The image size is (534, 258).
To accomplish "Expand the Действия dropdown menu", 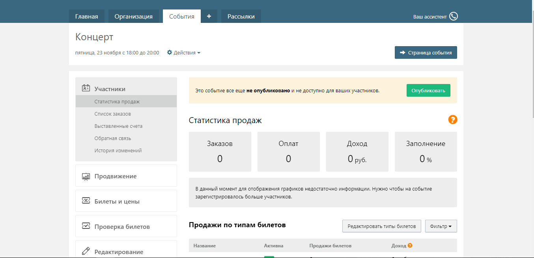I will 184,52.
